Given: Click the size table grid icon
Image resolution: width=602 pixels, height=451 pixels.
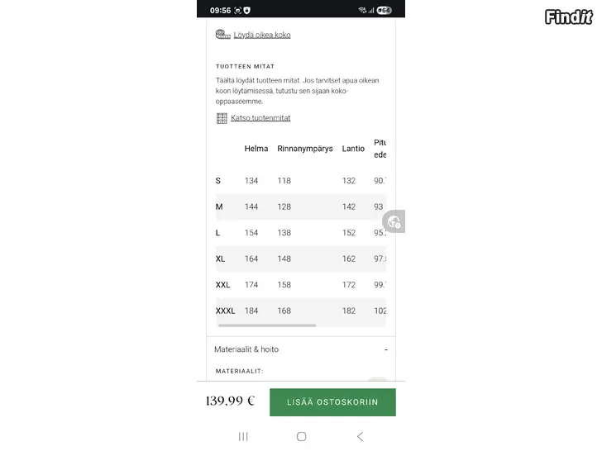Looking at the screenshot, I should pos(222,118).
